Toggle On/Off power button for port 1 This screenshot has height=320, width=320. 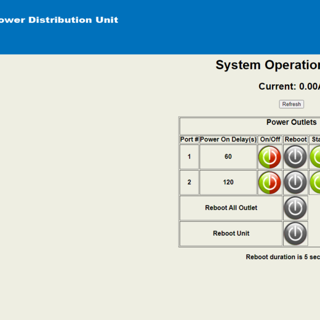point(269,157)
